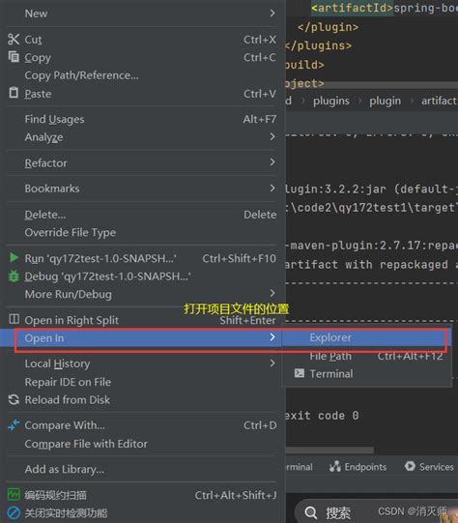The width and height of the screenshot is (458, 523).
Task: Click the Terminal icon in submenu
Action: click(x=300, y=373)
